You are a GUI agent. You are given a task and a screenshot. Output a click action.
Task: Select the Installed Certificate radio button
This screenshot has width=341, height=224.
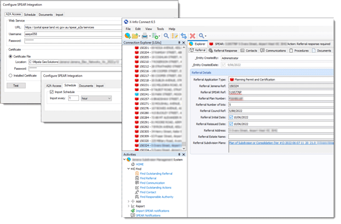point(10,75)
